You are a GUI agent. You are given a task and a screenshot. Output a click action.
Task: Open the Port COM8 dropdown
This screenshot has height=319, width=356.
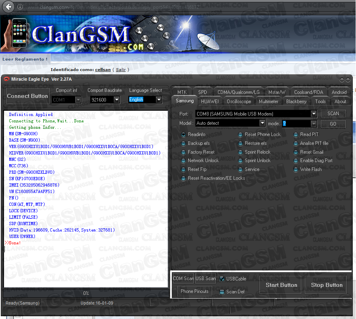click(x=313, y=114)
